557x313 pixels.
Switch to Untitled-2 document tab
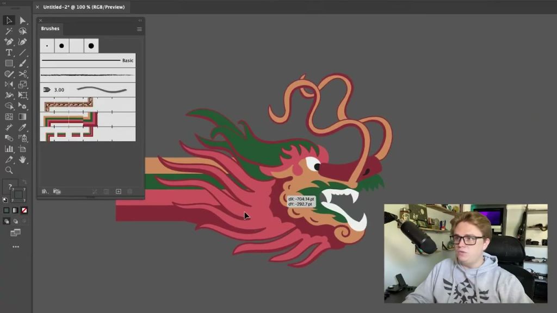(84, 7)
